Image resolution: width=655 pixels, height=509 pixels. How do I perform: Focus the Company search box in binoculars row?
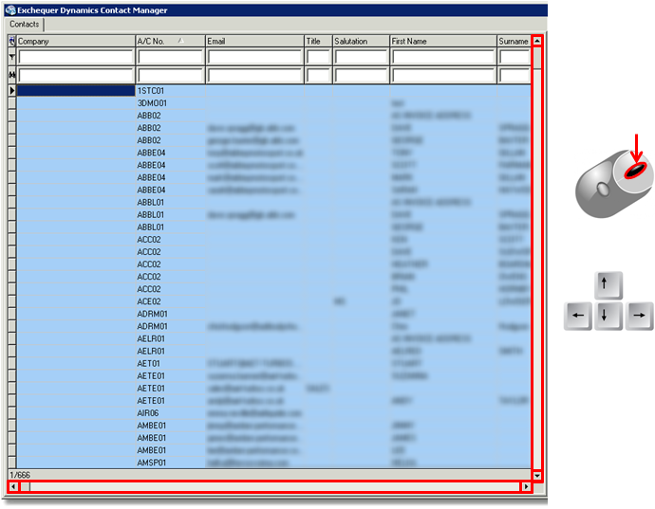76,76
